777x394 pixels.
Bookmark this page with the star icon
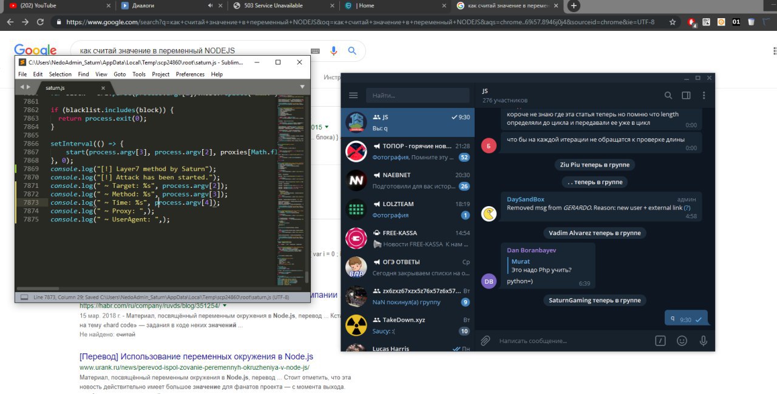[x=673, y=22]
